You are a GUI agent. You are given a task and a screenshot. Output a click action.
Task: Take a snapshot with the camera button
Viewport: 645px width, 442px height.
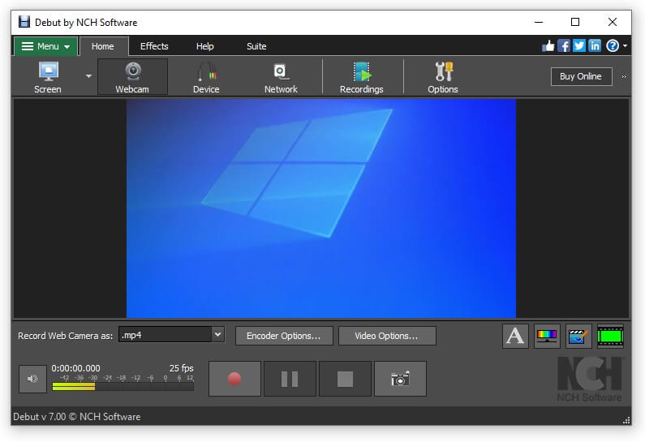pos(400,379)
